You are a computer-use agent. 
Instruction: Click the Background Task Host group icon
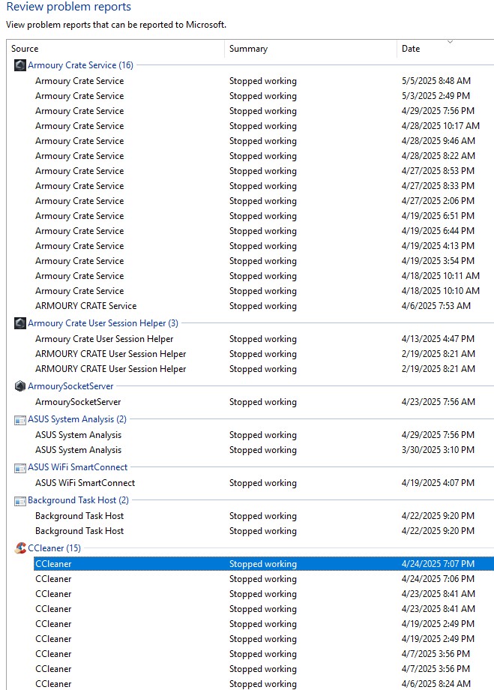click(19, 501)
